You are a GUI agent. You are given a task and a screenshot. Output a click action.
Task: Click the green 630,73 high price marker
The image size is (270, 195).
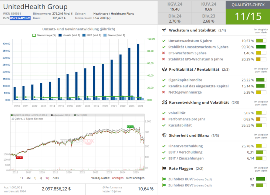[x=130, y=127]
